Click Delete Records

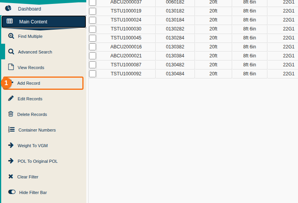coord(44,114)
